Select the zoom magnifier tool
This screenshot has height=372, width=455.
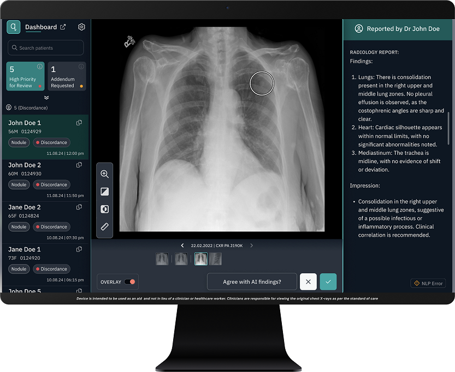tap(104, 174)
